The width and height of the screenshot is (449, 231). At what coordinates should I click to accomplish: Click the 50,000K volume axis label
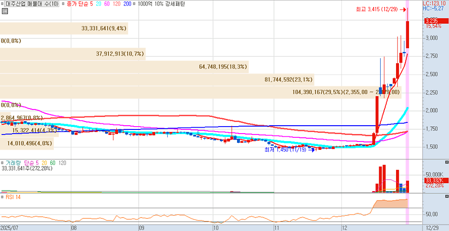(435, 174)
